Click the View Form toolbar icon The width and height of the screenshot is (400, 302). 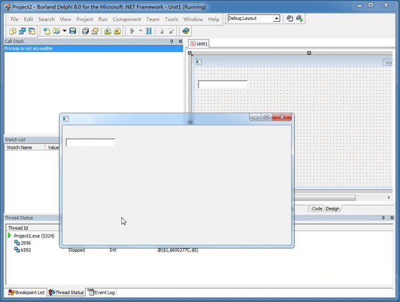click(x=23, y=31)
